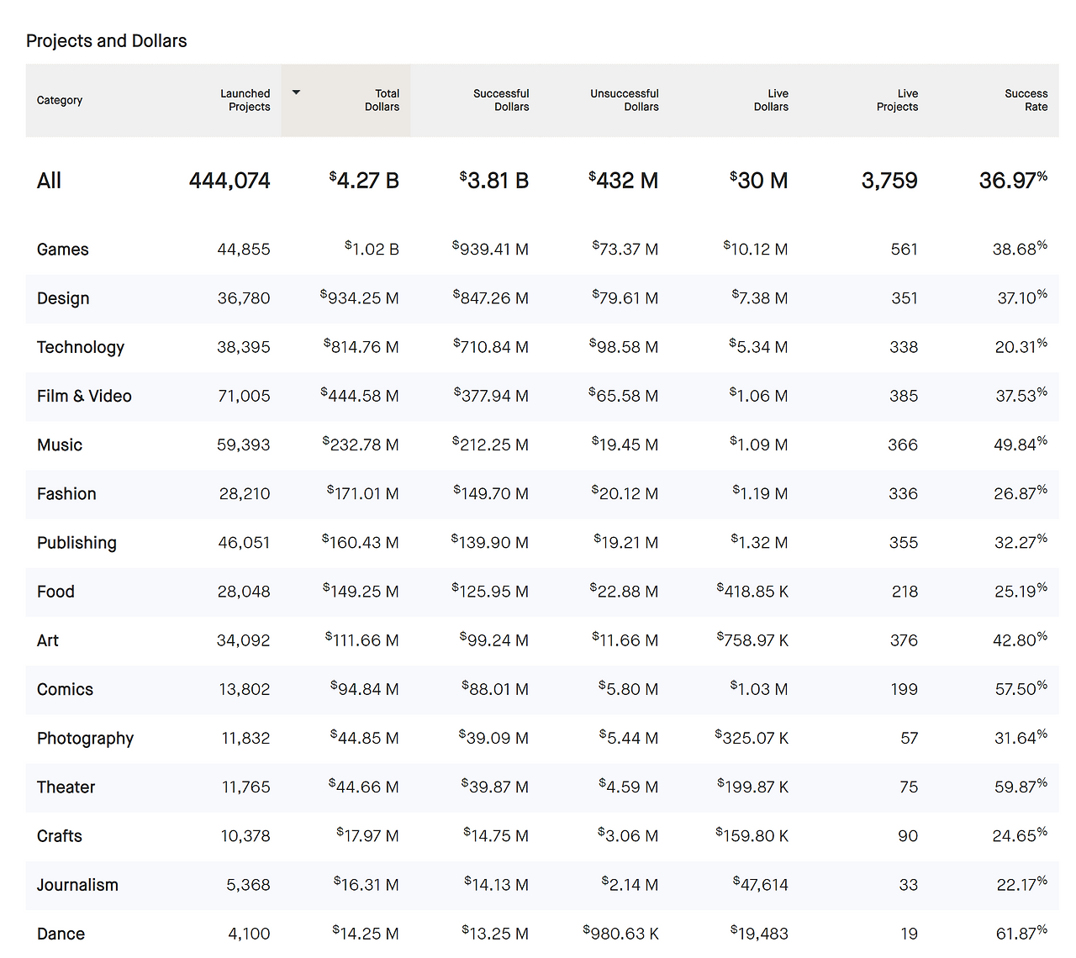
Task: Click the Success Rate column header
Action: click(1026, 100)
